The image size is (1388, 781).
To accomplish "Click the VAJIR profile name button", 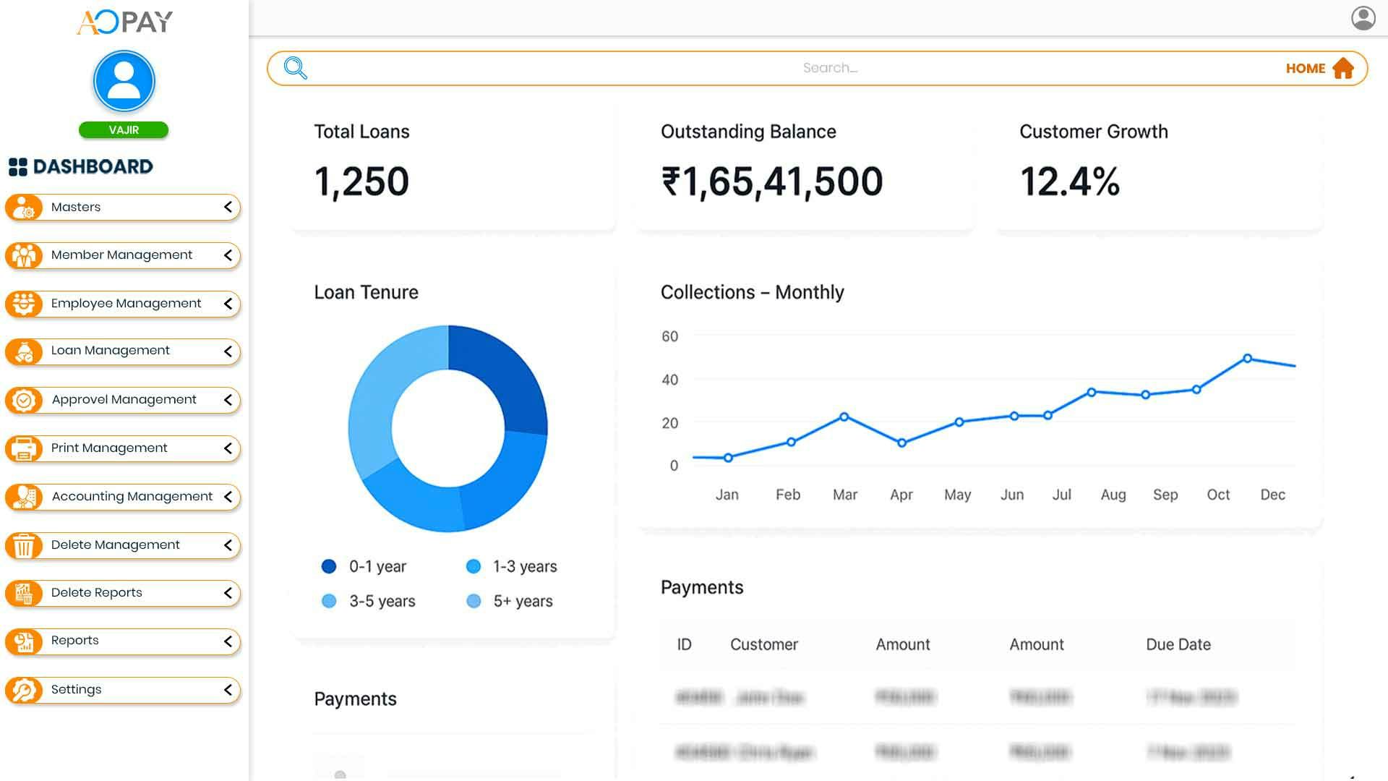I will (x=123, y=130).
